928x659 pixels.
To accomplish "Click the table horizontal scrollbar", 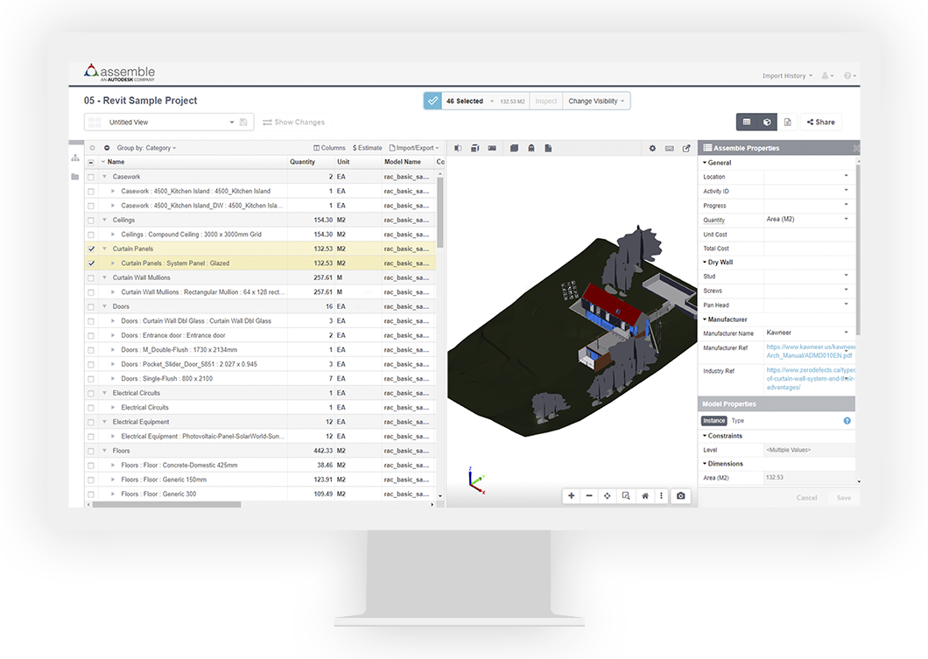I will pos(166,505).
